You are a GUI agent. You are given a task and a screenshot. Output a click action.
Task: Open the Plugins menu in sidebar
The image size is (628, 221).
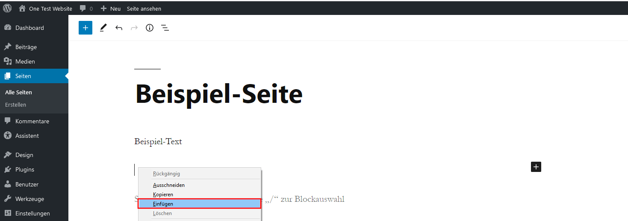click(x=24, y=169)
